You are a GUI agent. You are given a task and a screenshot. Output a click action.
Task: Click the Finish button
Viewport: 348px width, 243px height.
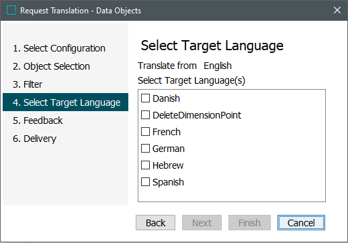tap(249, 223)
